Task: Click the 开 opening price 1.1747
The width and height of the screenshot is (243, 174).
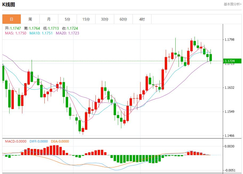Action: click(13, 28)
